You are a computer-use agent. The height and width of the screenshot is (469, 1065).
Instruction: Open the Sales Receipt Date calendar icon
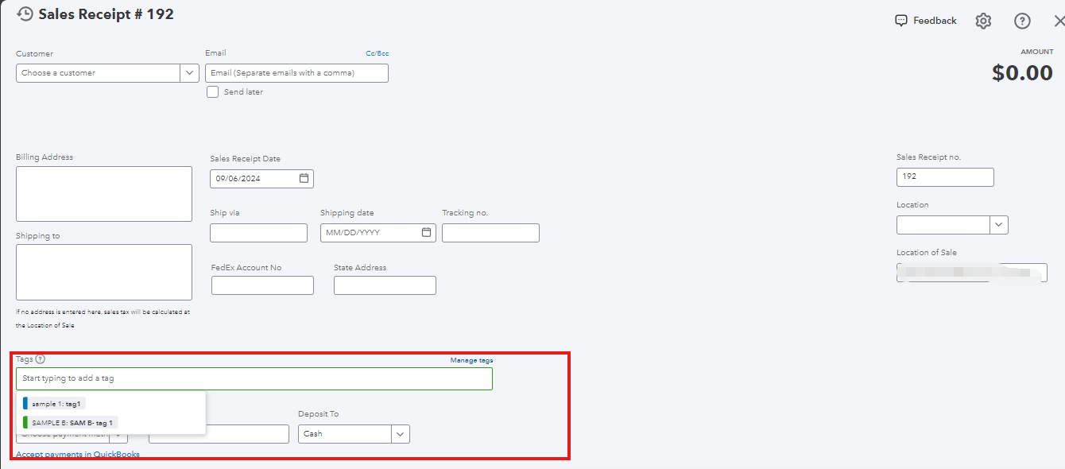(x=304, y=178)
